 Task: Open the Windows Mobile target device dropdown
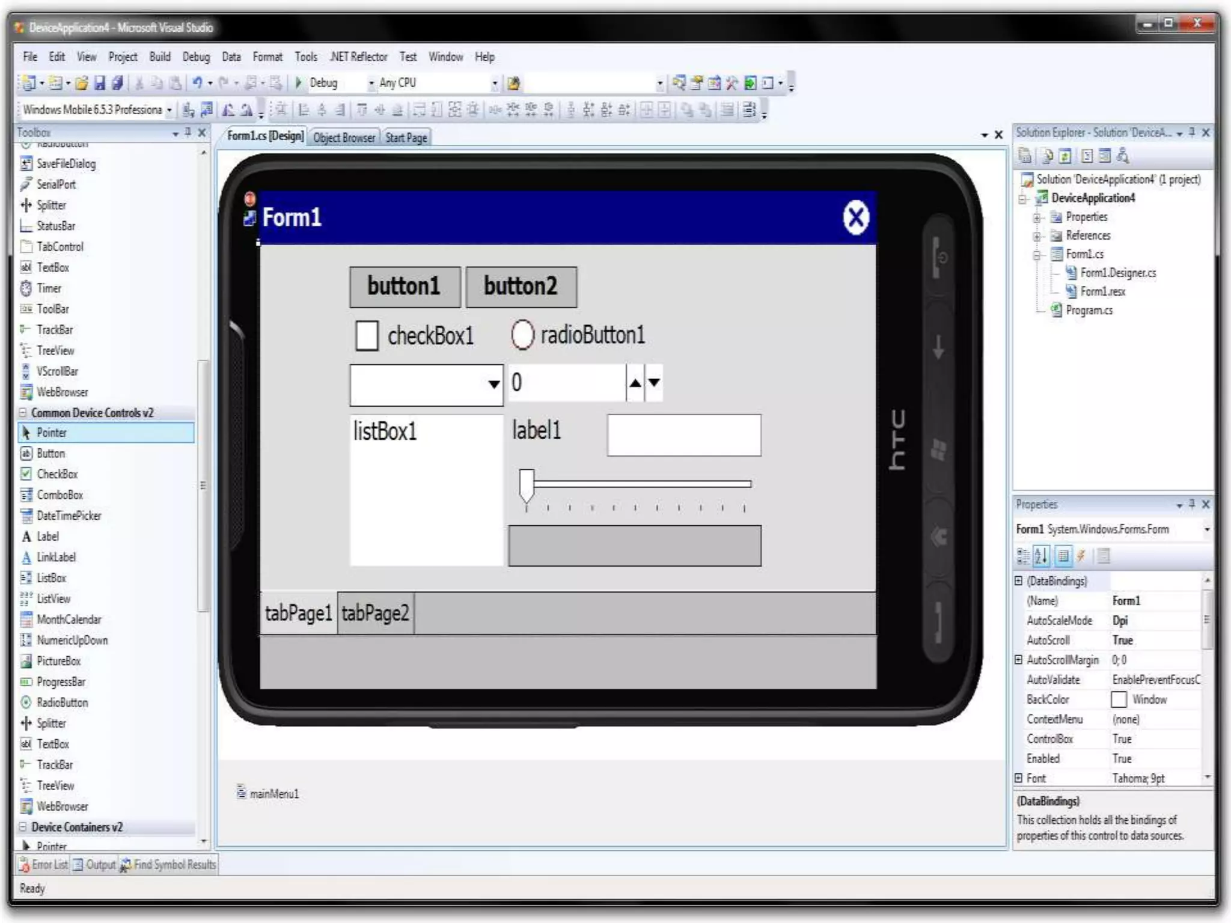169,110
